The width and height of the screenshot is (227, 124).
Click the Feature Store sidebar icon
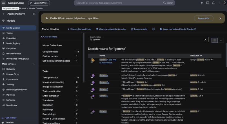(3, 74)
